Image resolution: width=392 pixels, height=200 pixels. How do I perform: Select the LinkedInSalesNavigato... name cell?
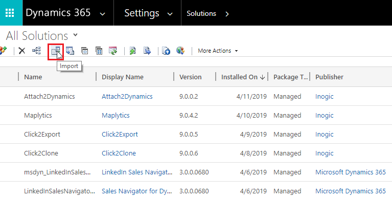point(59,191)
